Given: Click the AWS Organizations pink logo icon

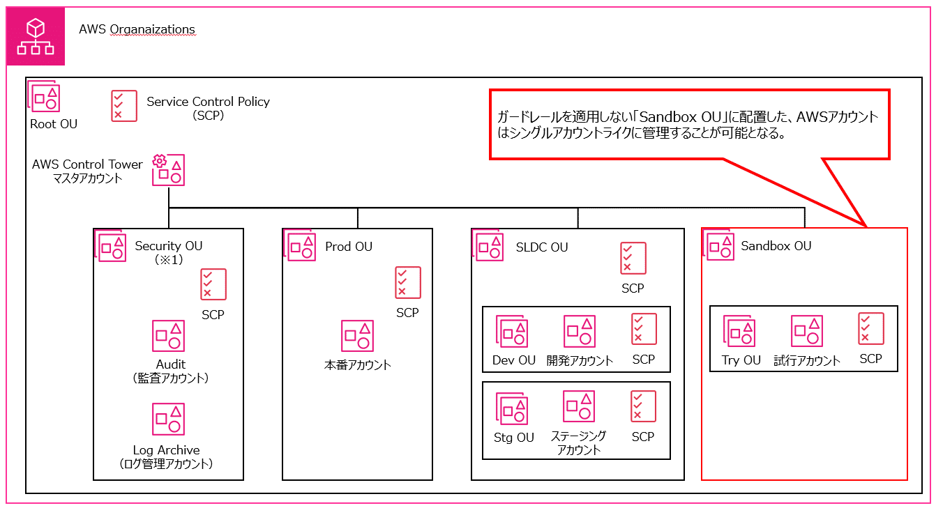Looking at the screenshot, I should tap(36, 37).
